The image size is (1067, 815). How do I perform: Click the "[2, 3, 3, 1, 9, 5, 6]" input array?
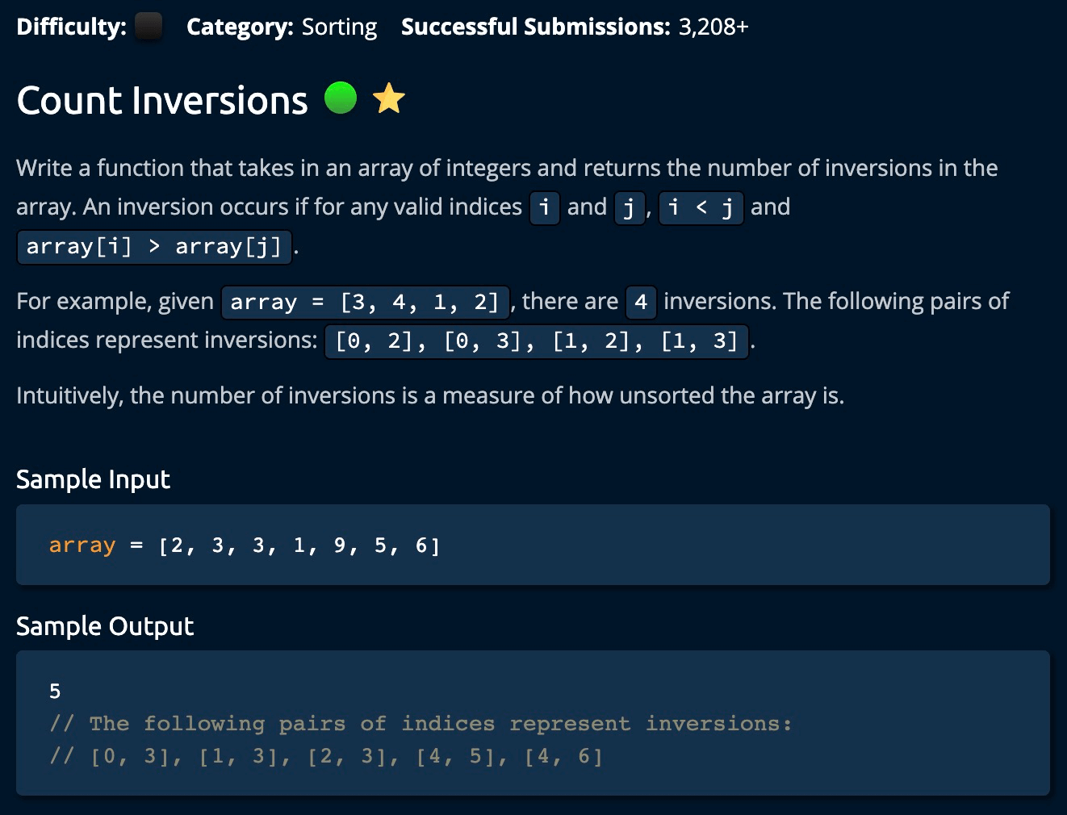299,545
